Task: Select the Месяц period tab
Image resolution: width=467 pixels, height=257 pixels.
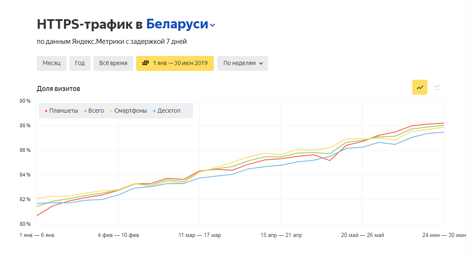Action: (51, 63)
